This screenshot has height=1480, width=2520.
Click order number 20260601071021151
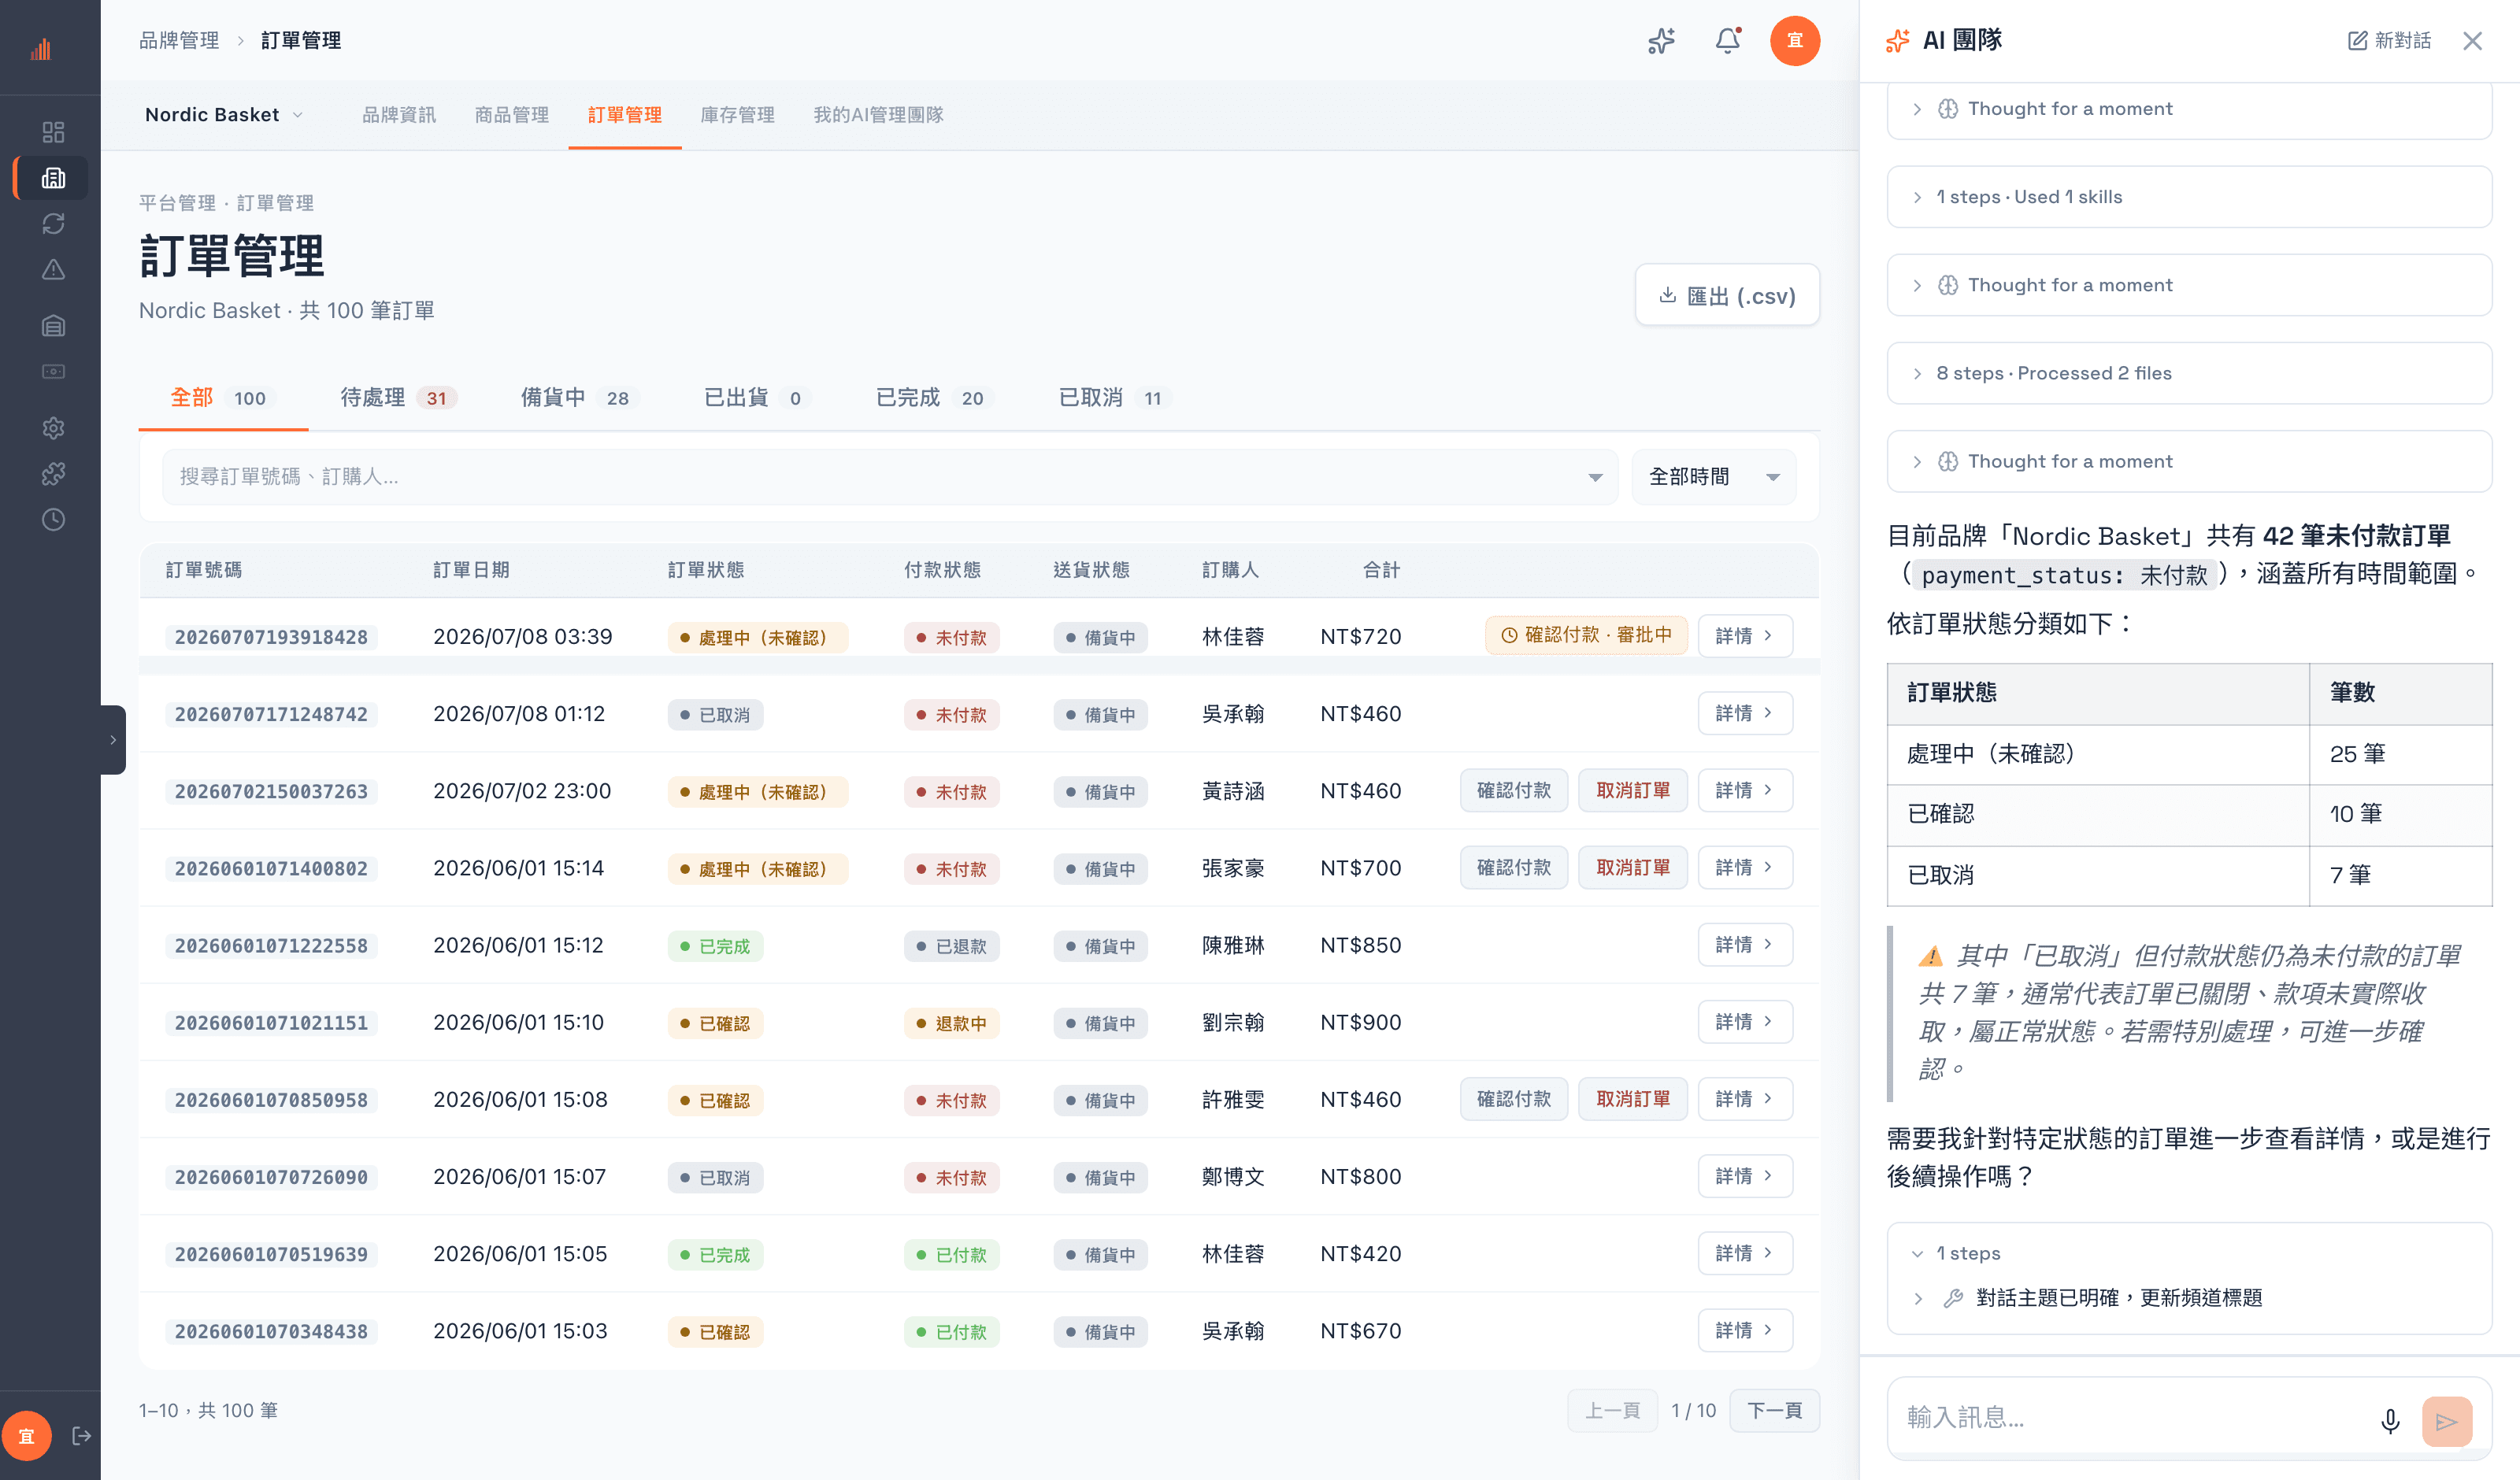(x=271, y=1022)
